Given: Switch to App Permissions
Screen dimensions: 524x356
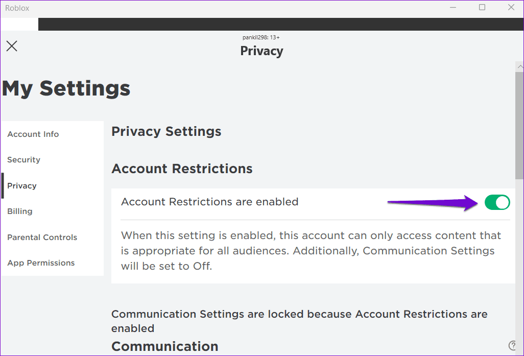Looking at the screenshot, I should point(41,263).
